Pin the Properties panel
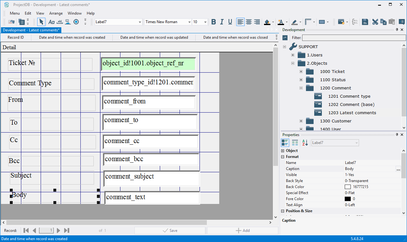Screen dimensions: 407x242 point(397,135)
